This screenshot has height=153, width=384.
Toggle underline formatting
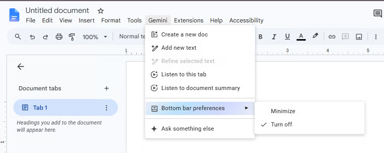tap(287, 37)
